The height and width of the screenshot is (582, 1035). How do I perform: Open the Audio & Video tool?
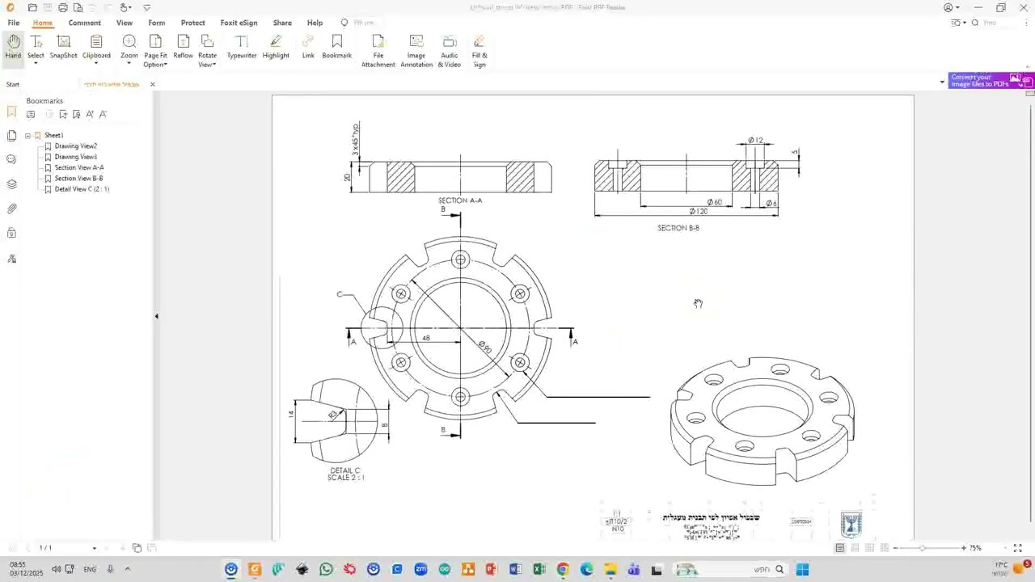(x=449, y=51)
